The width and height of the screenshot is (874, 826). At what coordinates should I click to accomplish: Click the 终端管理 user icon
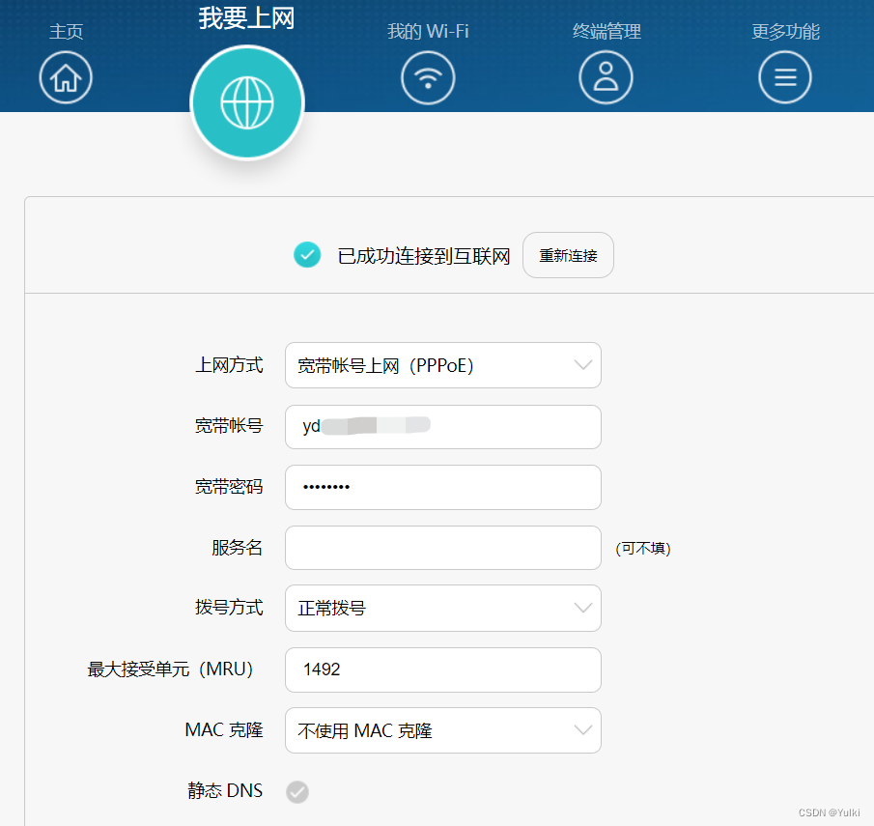pyautogui.click(x=606, y=77)
